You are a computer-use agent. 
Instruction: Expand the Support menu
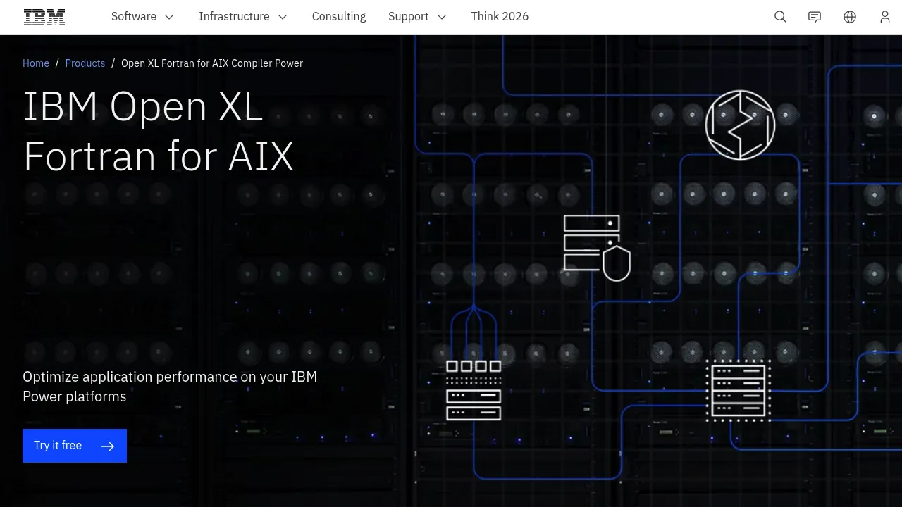pos(418,17)
